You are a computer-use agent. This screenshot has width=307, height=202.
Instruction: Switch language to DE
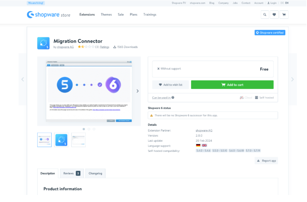tap(282, 3)
